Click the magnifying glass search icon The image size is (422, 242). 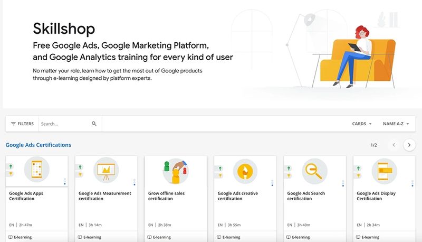click(x=94, y=124)
